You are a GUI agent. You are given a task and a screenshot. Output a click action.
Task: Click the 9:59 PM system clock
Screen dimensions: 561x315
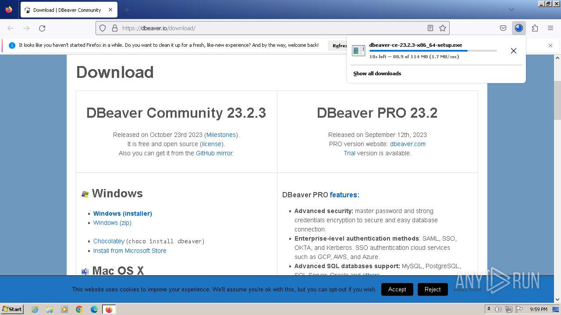[x=539, y=309]
